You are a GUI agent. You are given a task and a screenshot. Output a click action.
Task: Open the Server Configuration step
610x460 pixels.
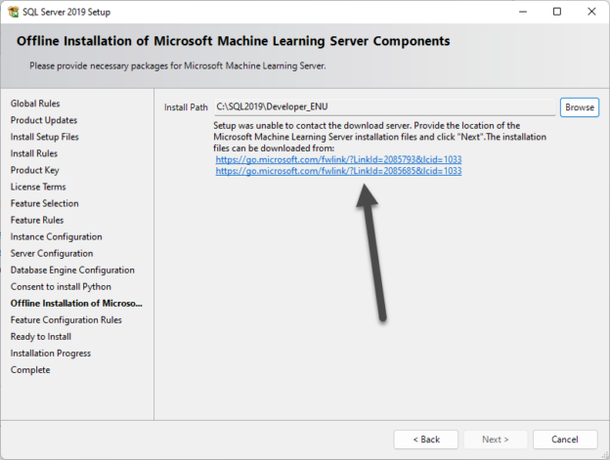pos(49,253)
